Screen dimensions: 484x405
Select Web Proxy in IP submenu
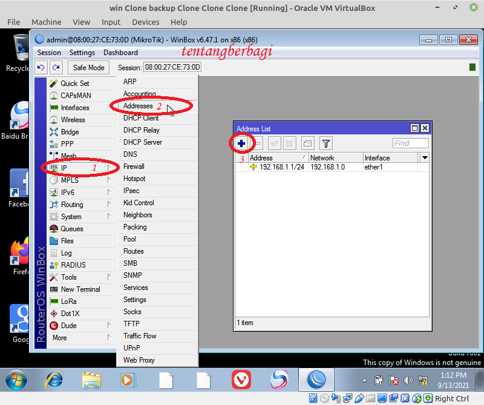click(x=157, y=360)
